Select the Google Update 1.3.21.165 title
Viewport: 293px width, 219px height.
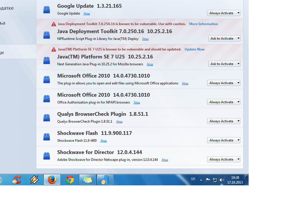(x=89, y=6)
